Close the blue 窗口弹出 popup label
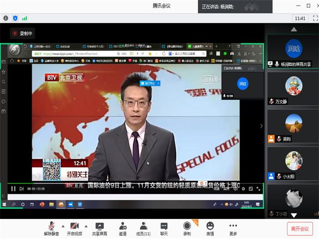 159,83
